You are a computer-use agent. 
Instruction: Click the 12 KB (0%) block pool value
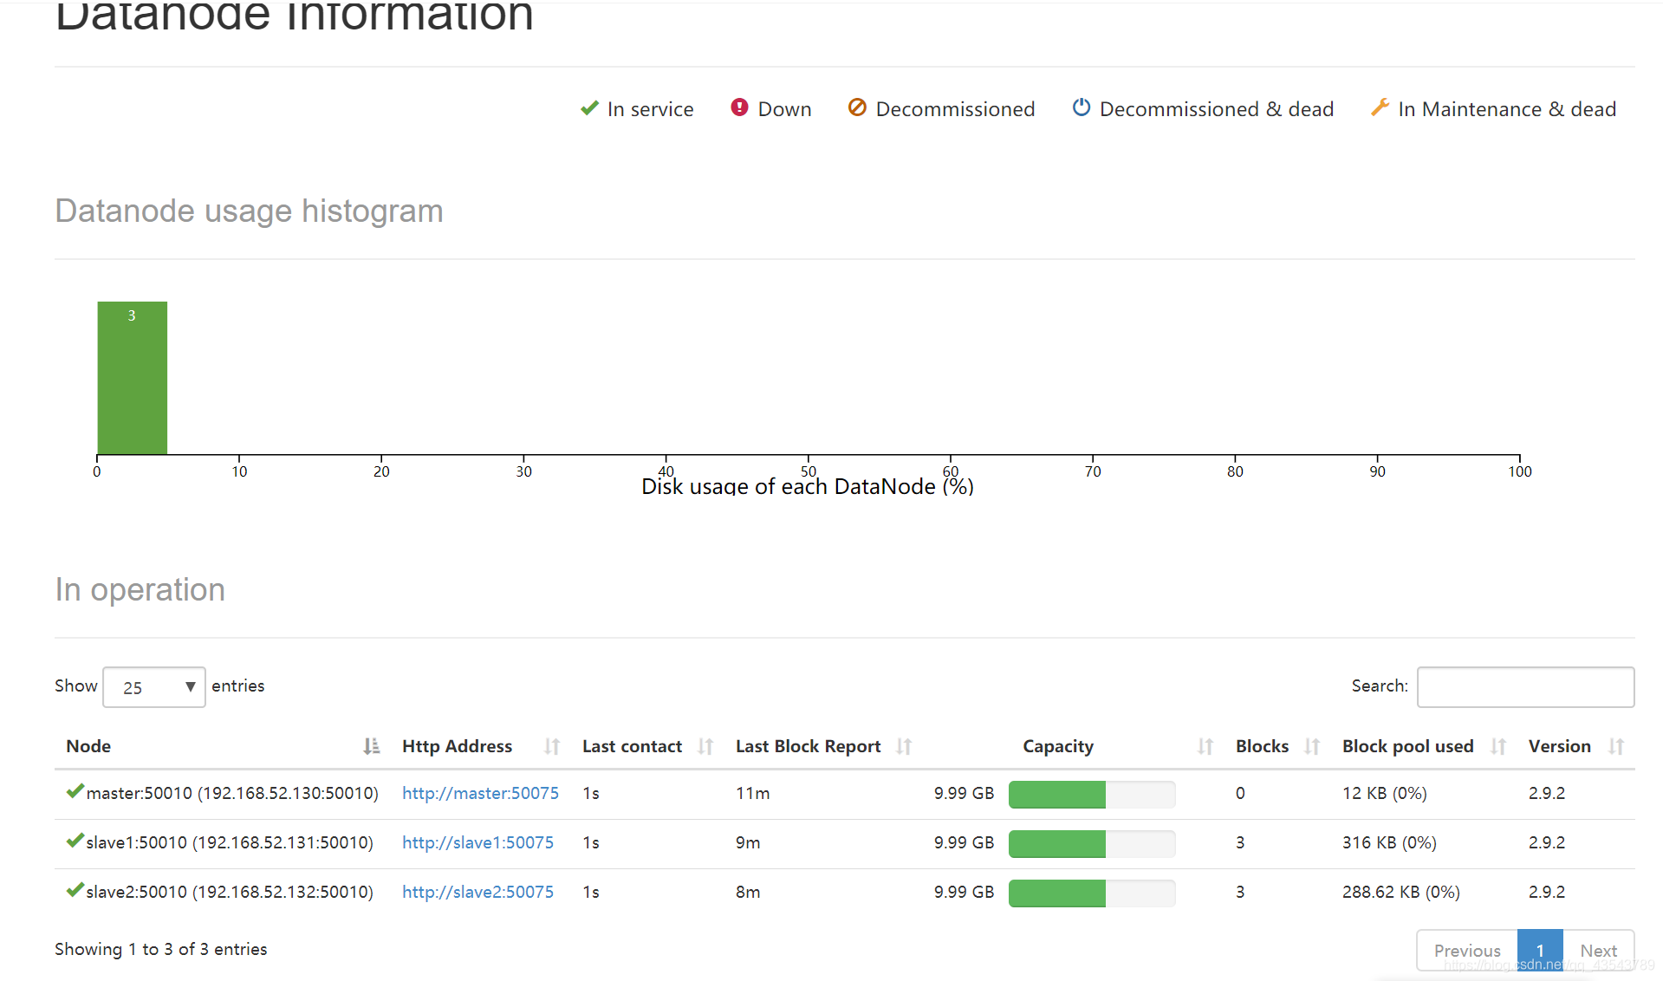[x=1384, y=793]
